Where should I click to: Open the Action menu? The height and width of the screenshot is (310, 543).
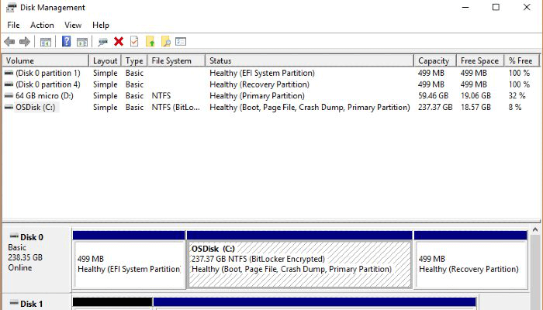42,25
